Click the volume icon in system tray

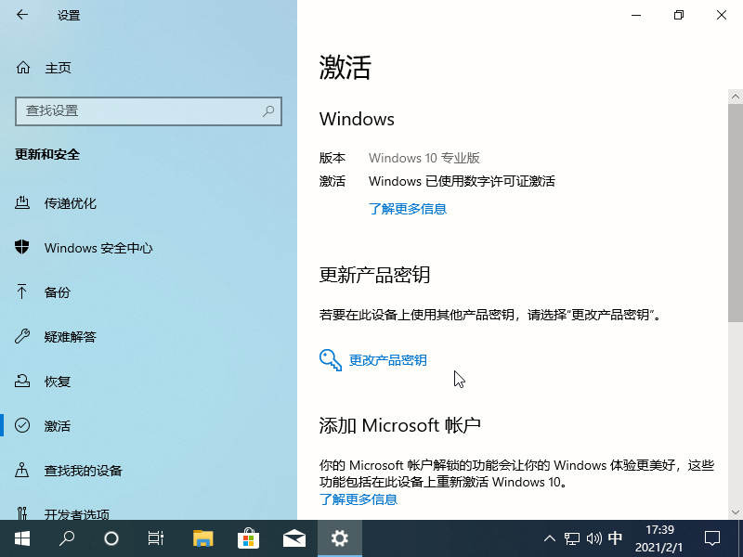click(592, 538)
